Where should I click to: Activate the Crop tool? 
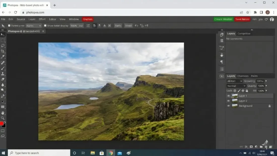pyautogui.click(x=3, y=51)
